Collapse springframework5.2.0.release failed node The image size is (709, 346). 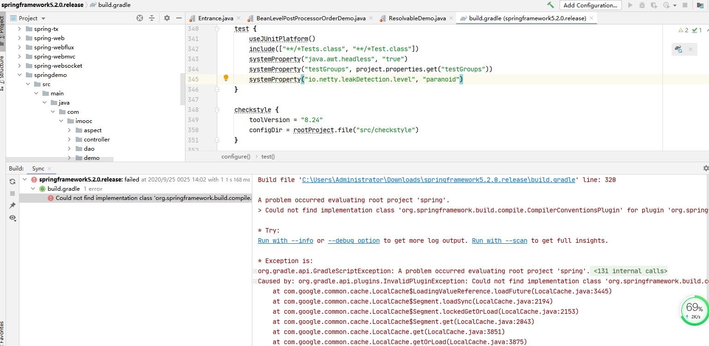point(25,179)
